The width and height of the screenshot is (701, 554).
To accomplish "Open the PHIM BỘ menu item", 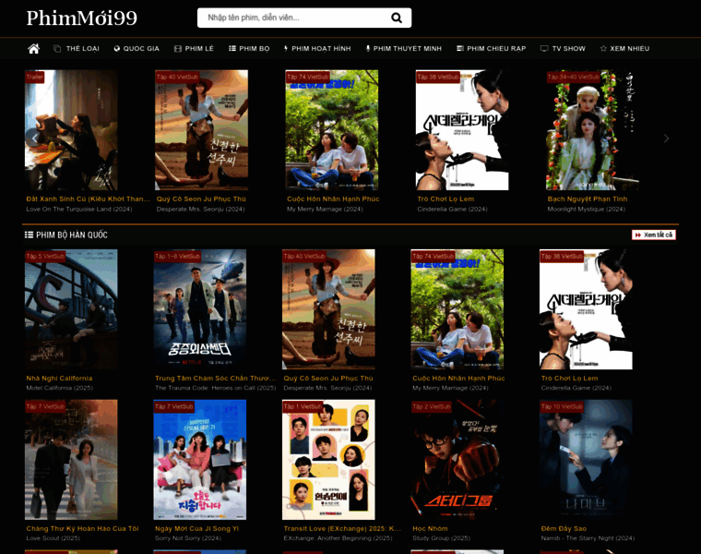I will tap(249, 48).
